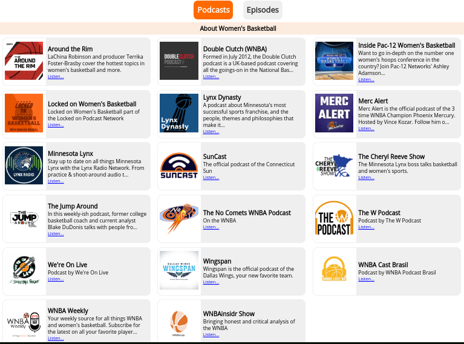The height and width of the screenshot is (344, 464).
Task: Switch to the Podcasts tab
Action: click(x=213, y=10)
